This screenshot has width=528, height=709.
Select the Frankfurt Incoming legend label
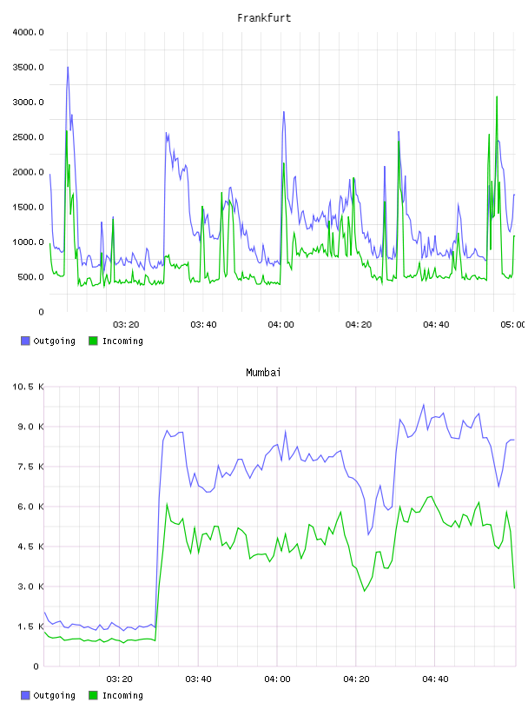pos(122,341)
